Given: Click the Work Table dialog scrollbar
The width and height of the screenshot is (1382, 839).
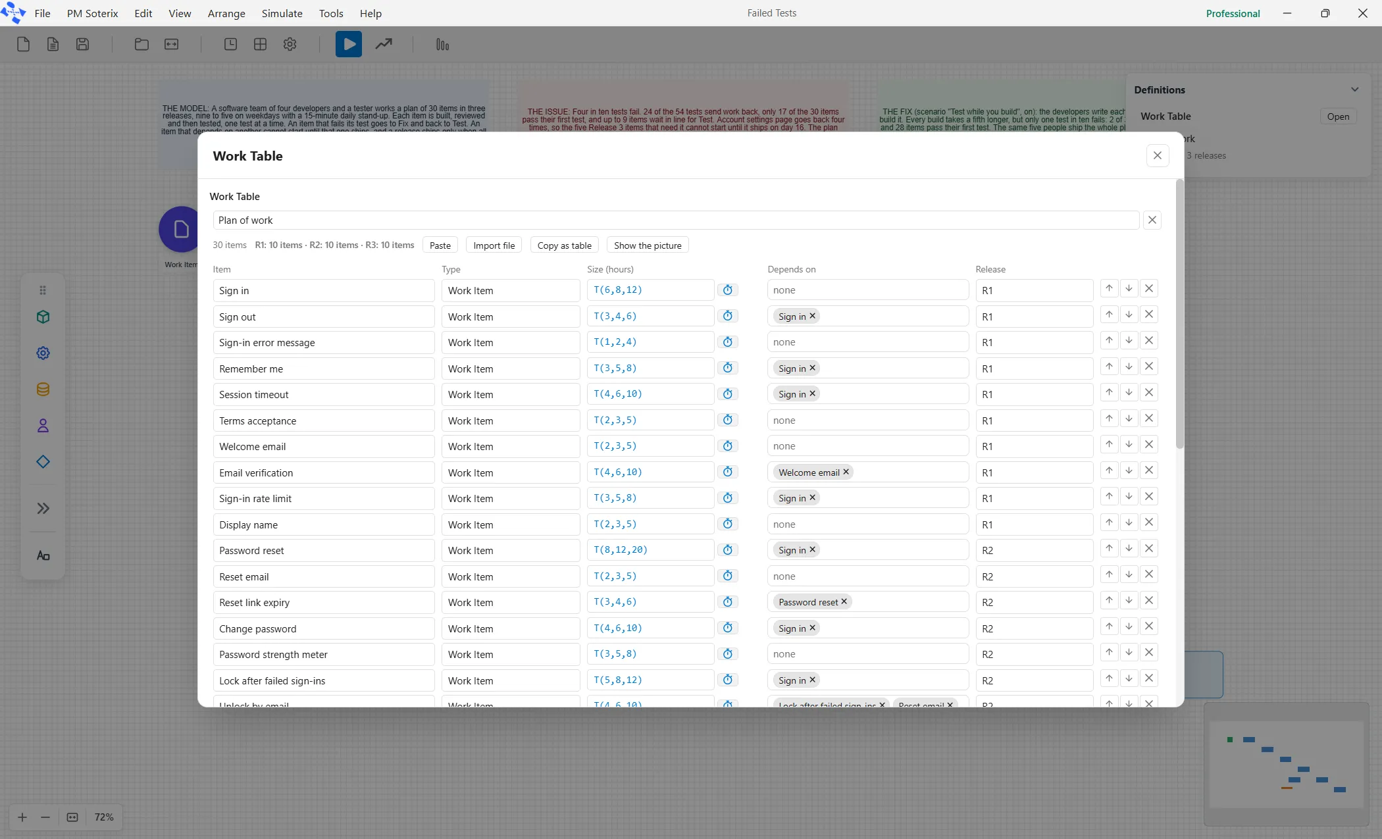Looking at the screenshot, I should pos(1179,315).
